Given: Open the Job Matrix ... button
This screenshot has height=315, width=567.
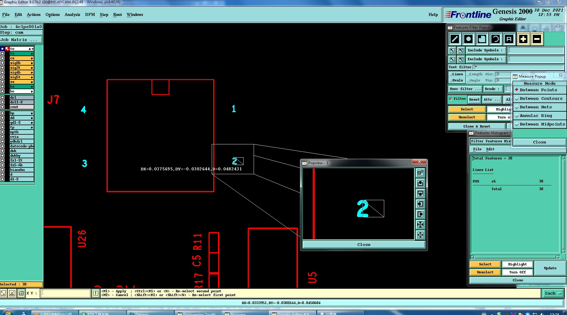Looking at the screenshot, I should click(x=21, y=40).
